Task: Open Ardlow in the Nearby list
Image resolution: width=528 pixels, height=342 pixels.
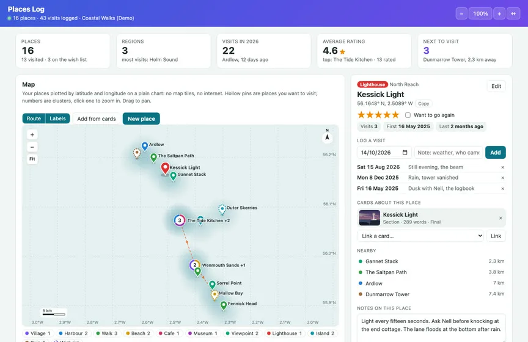Action: [x=431, y=283]
